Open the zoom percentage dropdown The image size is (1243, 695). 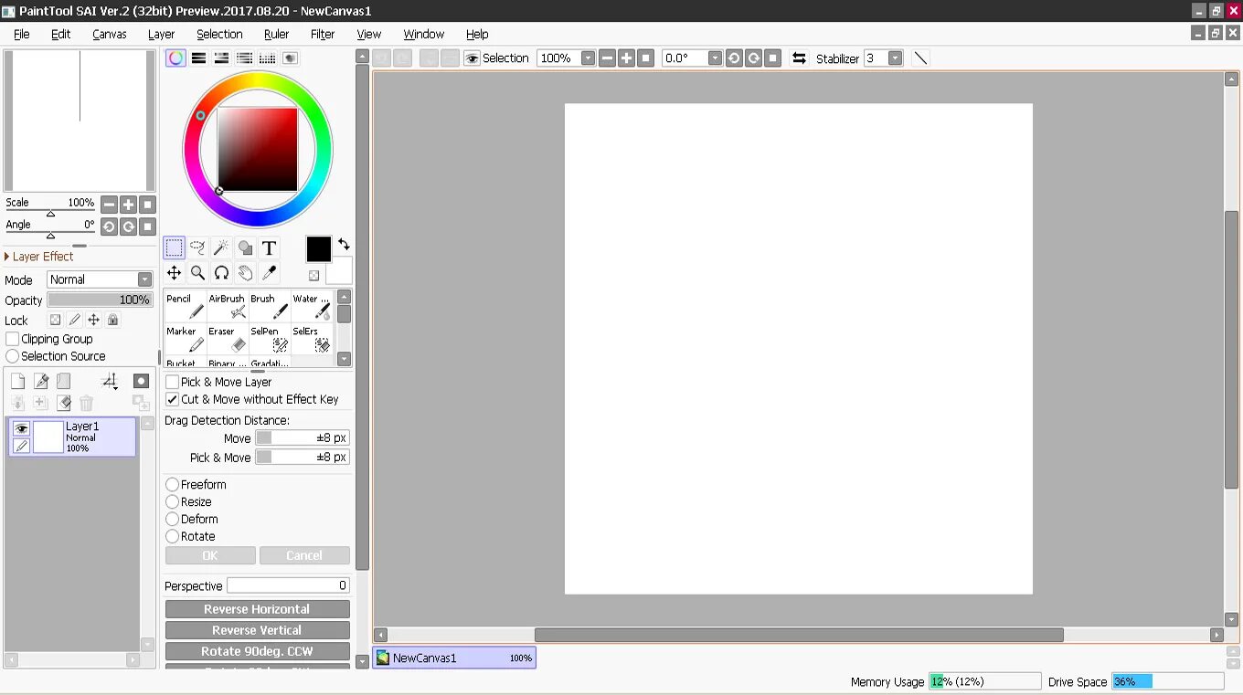click(x=588, y=58)
